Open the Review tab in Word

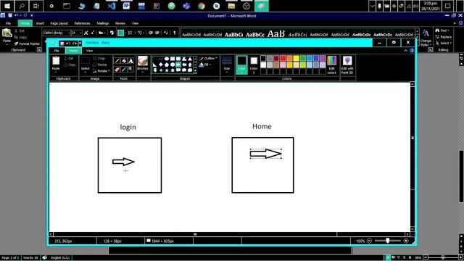(120, 23)
